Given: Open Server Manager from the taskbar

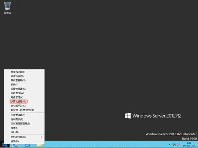Looking at the screenshot, I should pos(16,146).
